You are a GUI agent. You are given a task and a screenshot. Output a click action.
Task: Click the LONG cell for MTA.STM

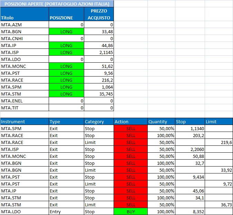[x=66, y=94]
